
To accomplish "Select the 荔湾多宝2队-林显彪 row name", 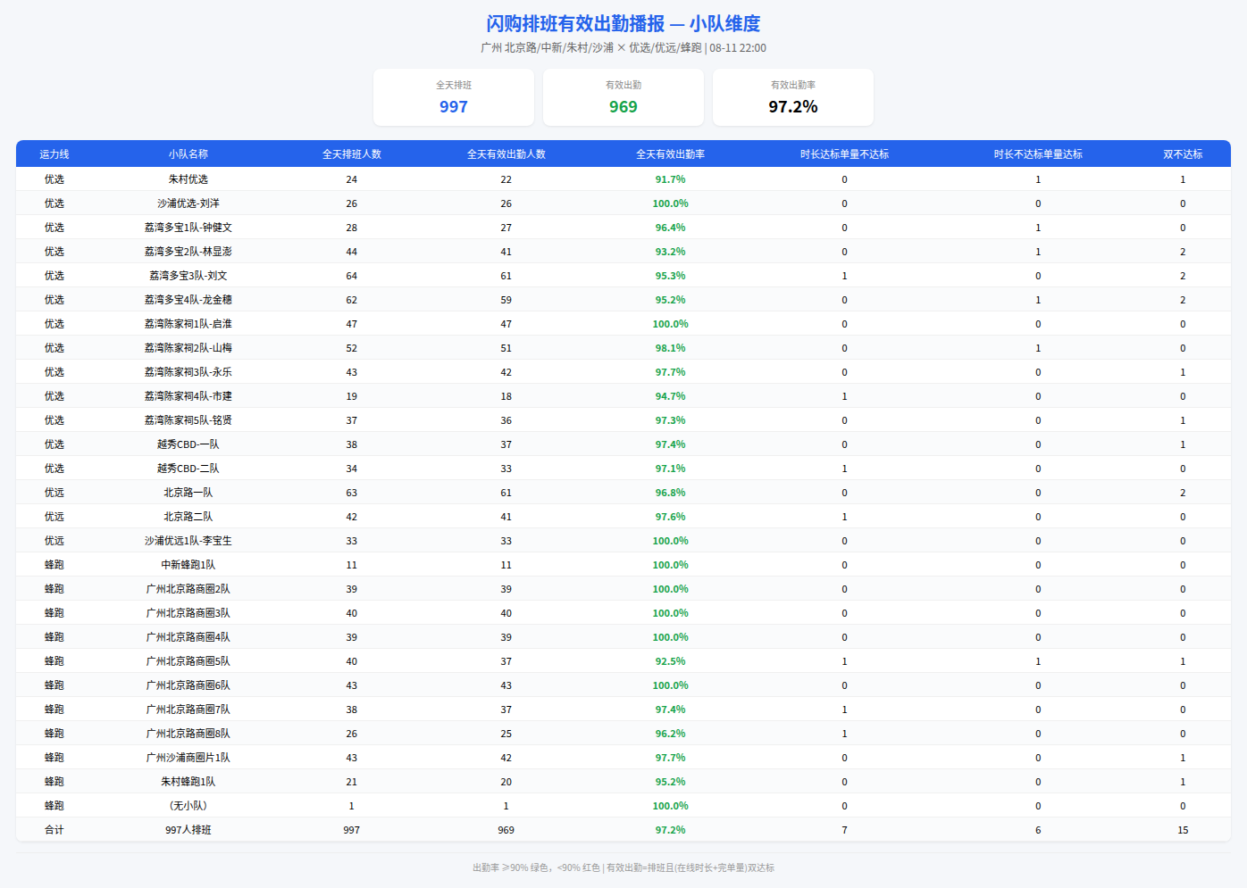I will 188,252.
